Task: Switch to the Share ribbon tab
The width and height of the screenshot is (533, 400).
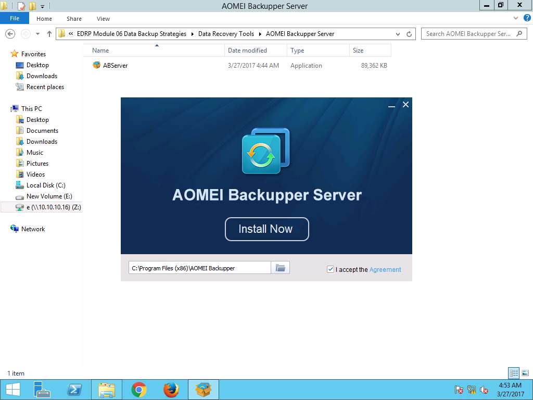Action: click(x=74, y=19)
